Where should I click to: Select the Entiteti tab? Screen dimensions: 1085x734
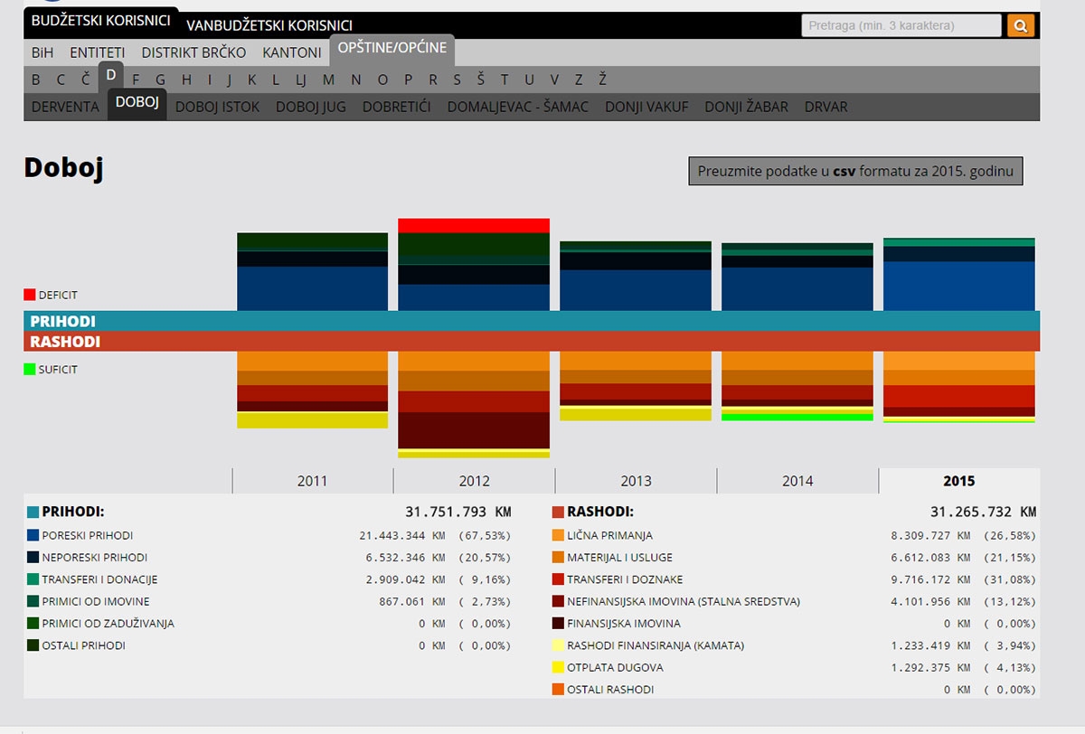98,52
